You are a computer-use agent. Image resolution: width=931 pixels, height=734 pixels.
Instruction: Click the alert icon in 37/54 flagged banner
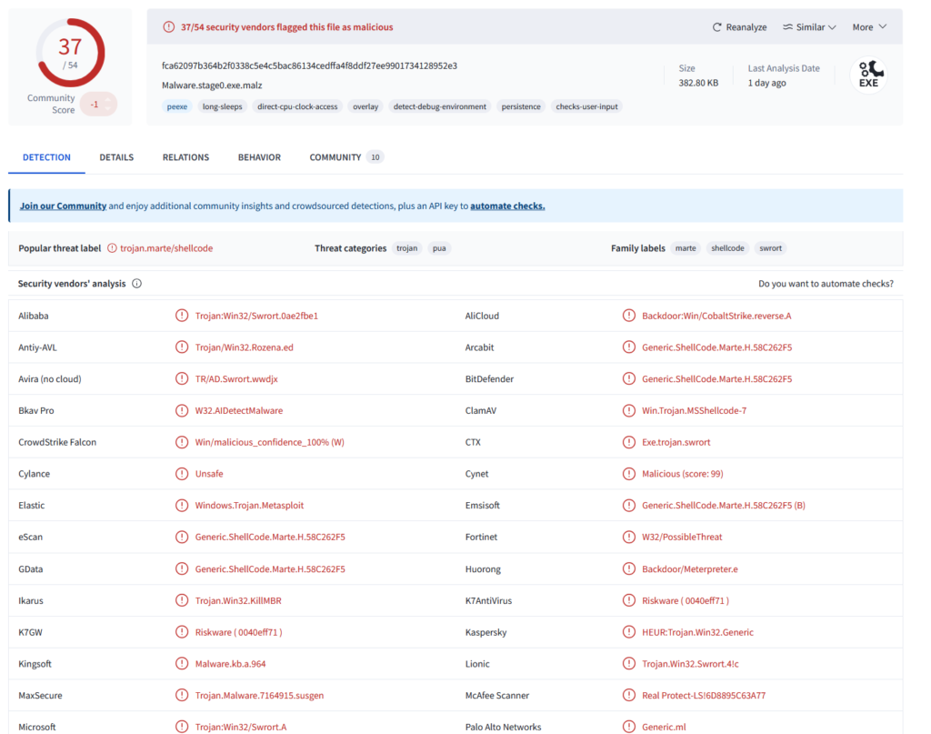[168, 27]
